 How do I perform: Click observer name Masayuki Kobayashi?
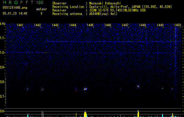point(105,3)
